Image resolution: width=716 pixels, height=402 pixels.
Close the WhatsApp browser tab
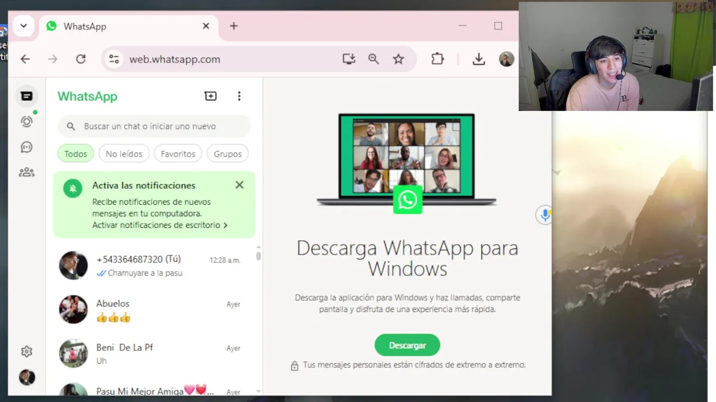click(x=206, y=26)
